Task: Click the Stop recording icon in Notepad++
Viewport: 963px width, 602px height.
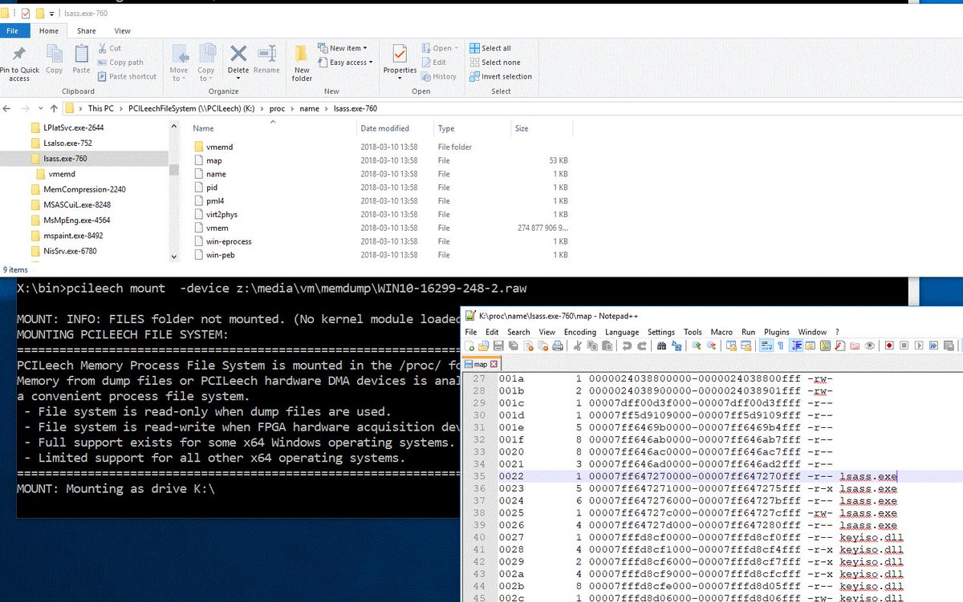Action: click(x=904, y=346)
